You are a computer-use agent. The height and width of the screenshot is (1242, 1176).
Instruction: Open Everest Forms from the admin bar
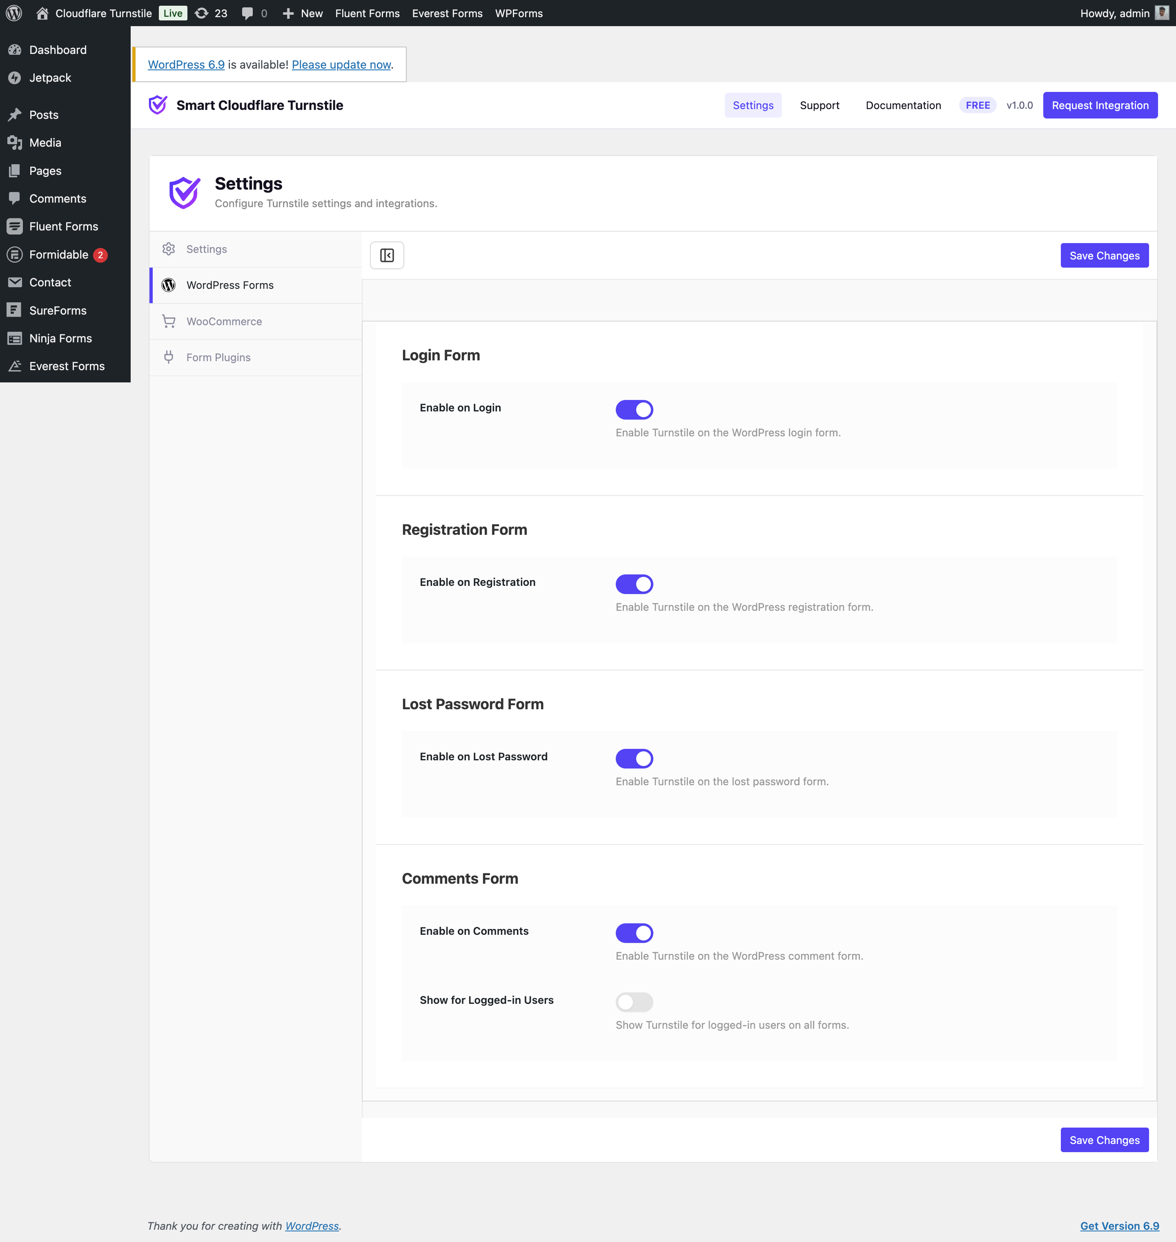(447, 13)
